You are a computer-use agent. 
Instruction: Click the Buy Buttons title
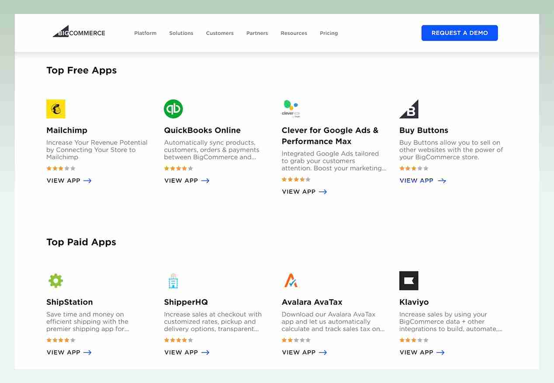[424, 130]
